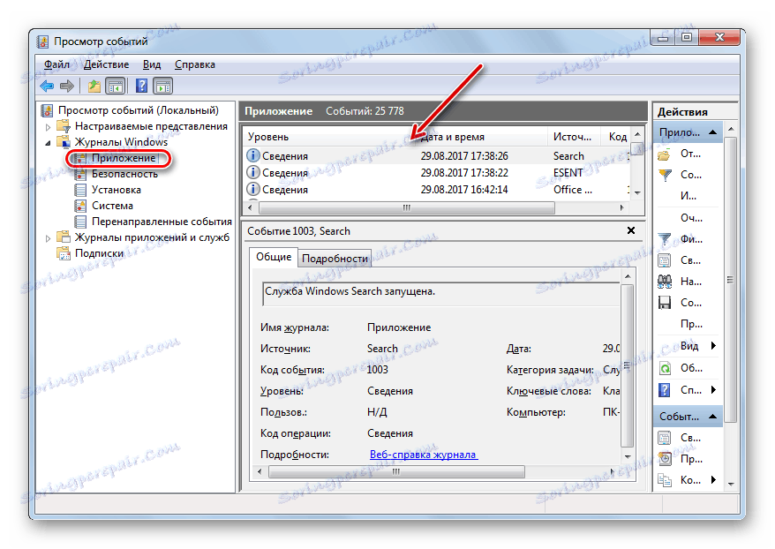Open Перенаправленные события log

[162, 222]
